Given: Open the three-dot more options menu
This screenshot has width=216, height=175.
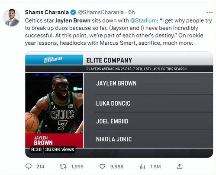Looking at the screenshot, I should pos(210,13).
